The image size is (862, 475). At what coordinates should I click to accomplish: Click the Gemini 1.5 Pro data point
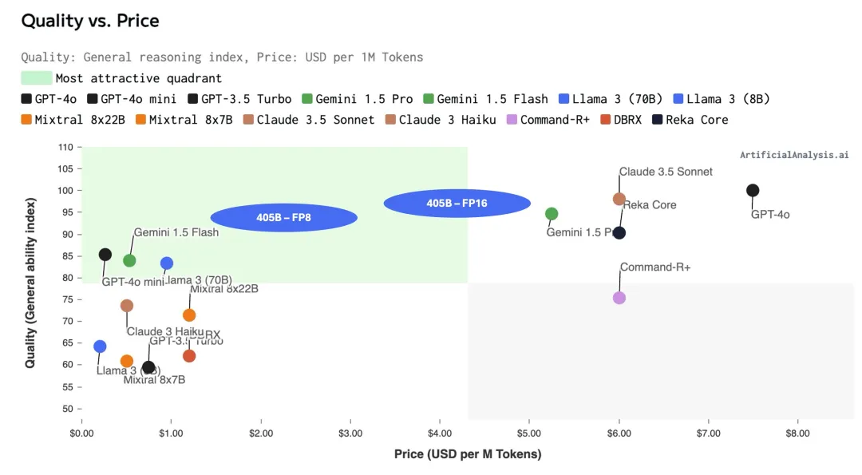coord(551,214)
